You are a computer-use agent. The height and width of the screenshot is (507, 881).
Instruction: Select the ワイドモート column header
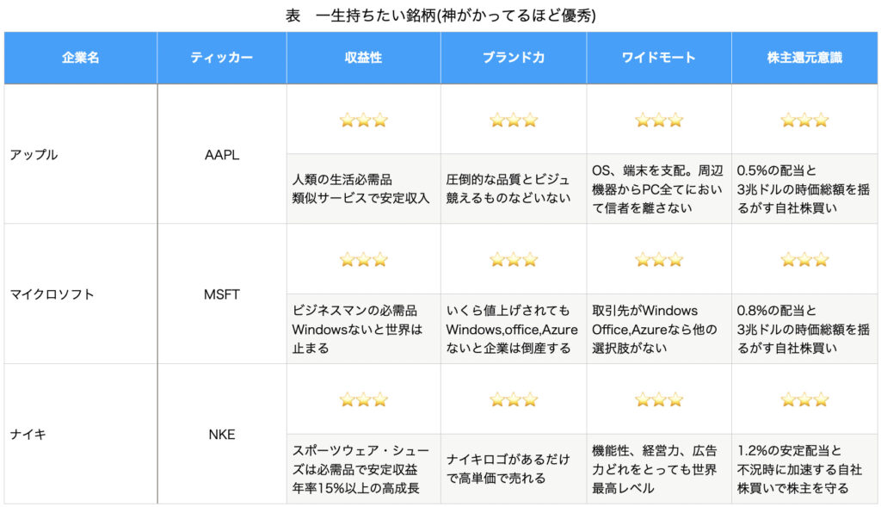(x=659, y=58)
